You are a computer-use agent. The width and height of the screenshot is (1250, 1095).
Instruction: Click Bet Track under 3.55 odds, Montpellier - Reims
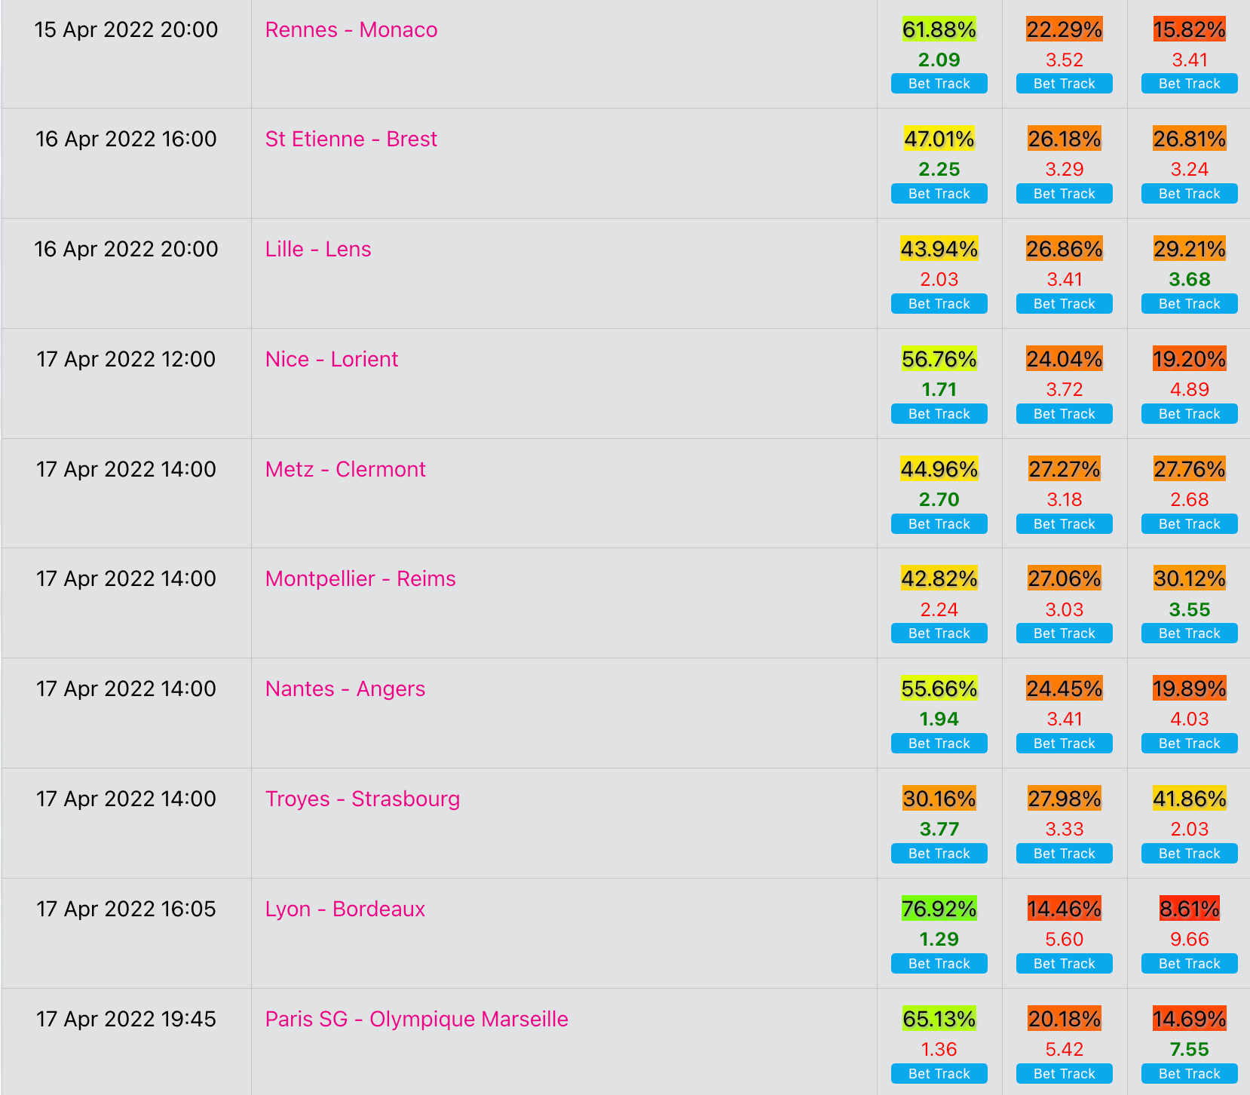point(1190,633)
